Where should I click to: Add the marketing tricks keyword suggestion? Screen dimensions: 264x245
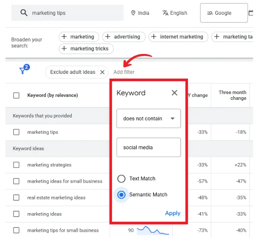click(86, 49)
